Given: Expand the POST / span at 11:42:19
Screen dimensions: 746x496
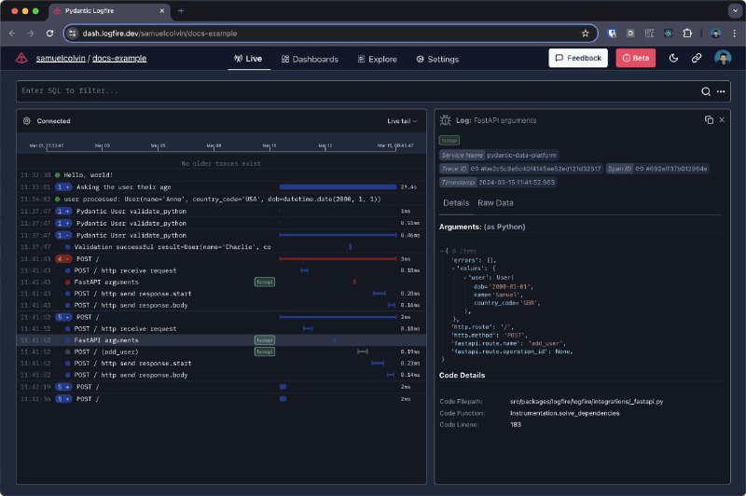Looking at the screenshot, I should (x=63, y=387).
